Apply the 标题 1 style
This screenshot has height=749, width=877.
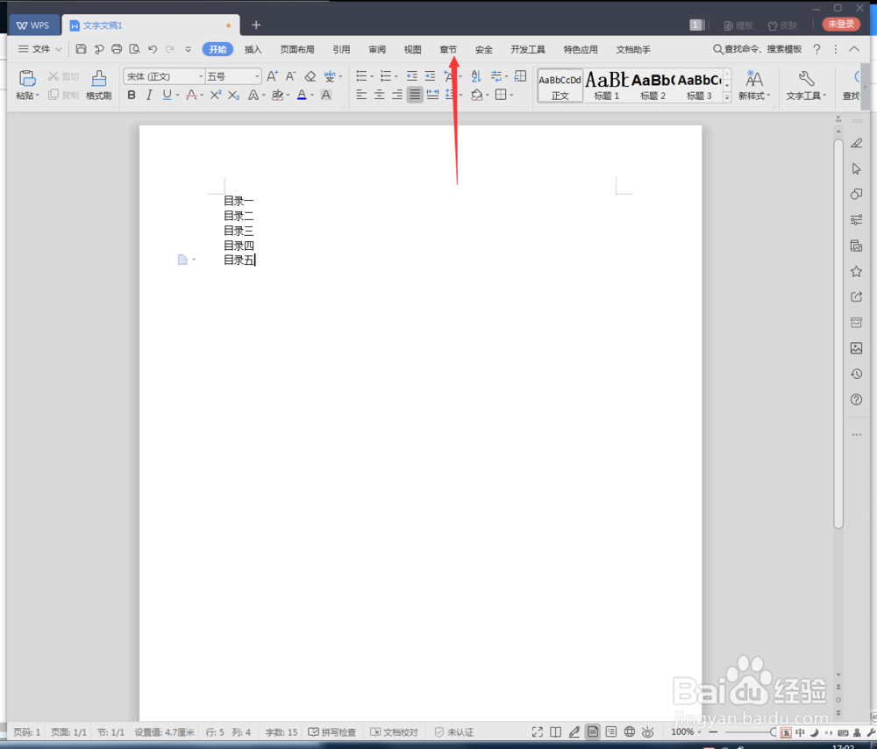606,85
